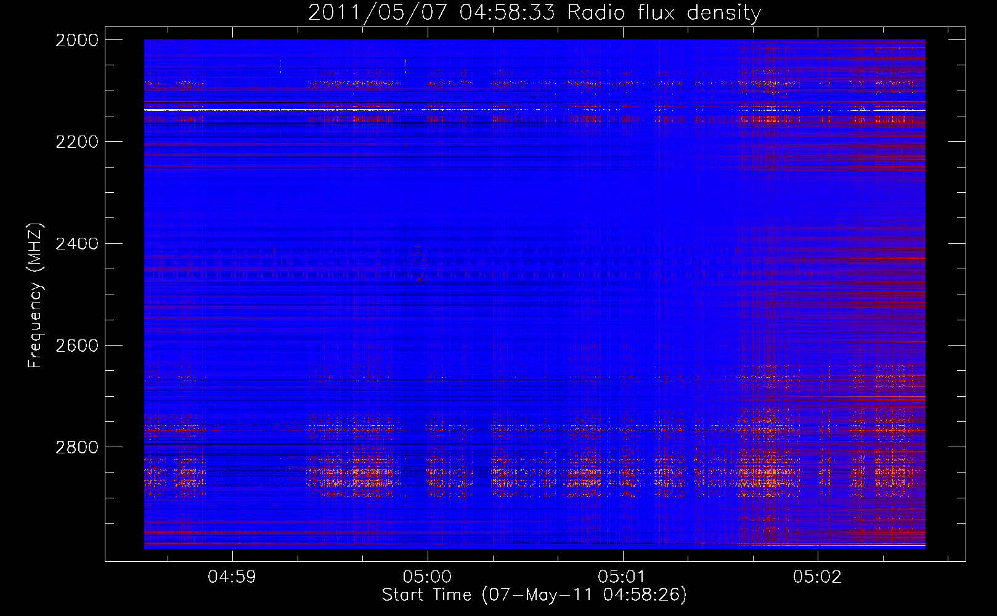Click the 04:59 time tick label
Viewport: 997px width, 616px height.
coord(232,577)
